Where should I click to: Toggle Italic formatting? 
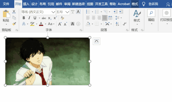point(29,18)
